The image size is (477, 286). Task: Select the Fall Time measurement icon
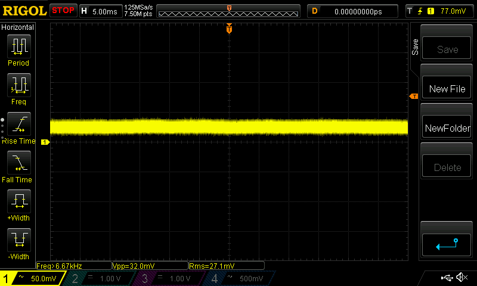19,163
